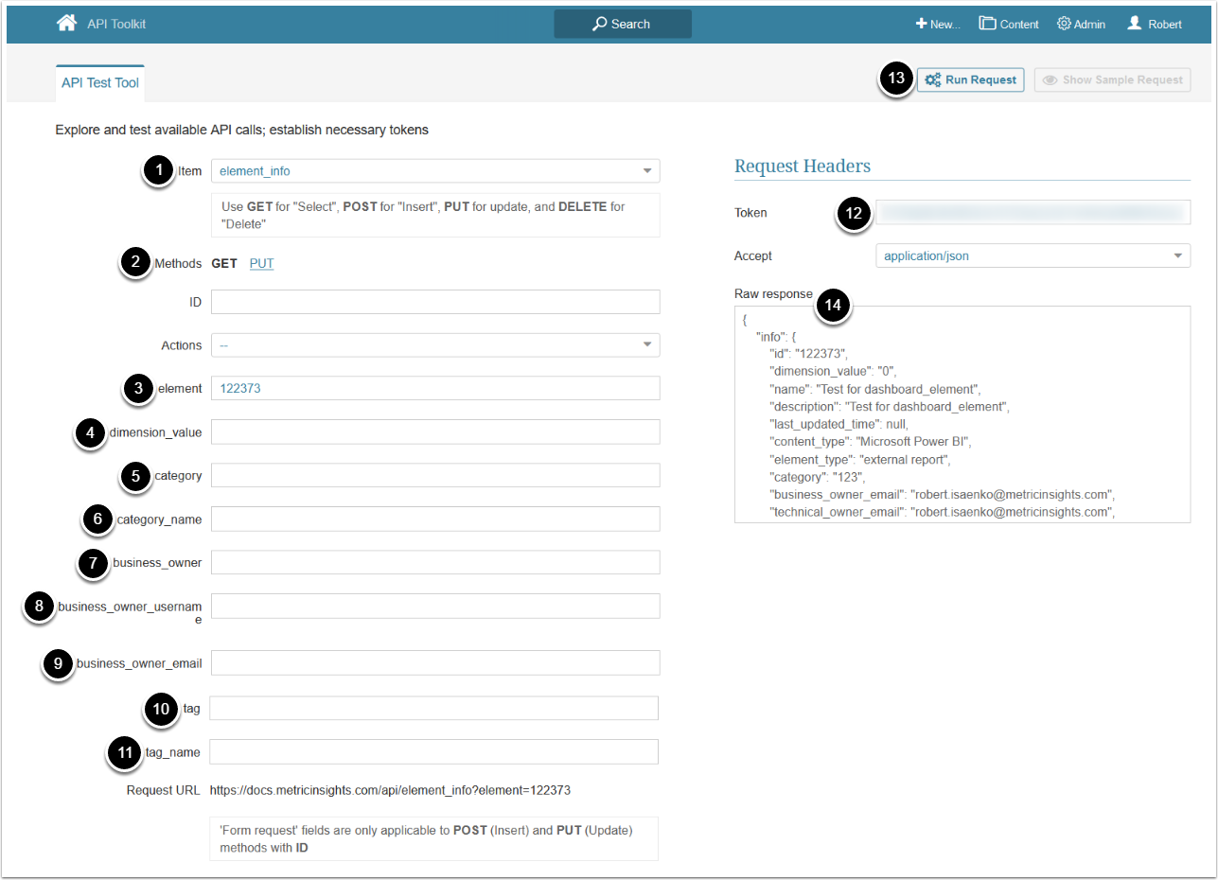Viewport: 1218px width, 880px height.
Task: Select the PUT method link
Action: [262, 264]
